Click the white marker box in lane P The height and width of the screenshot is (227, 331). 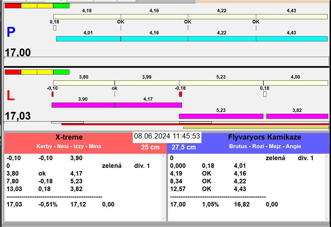tap(55, 28)
